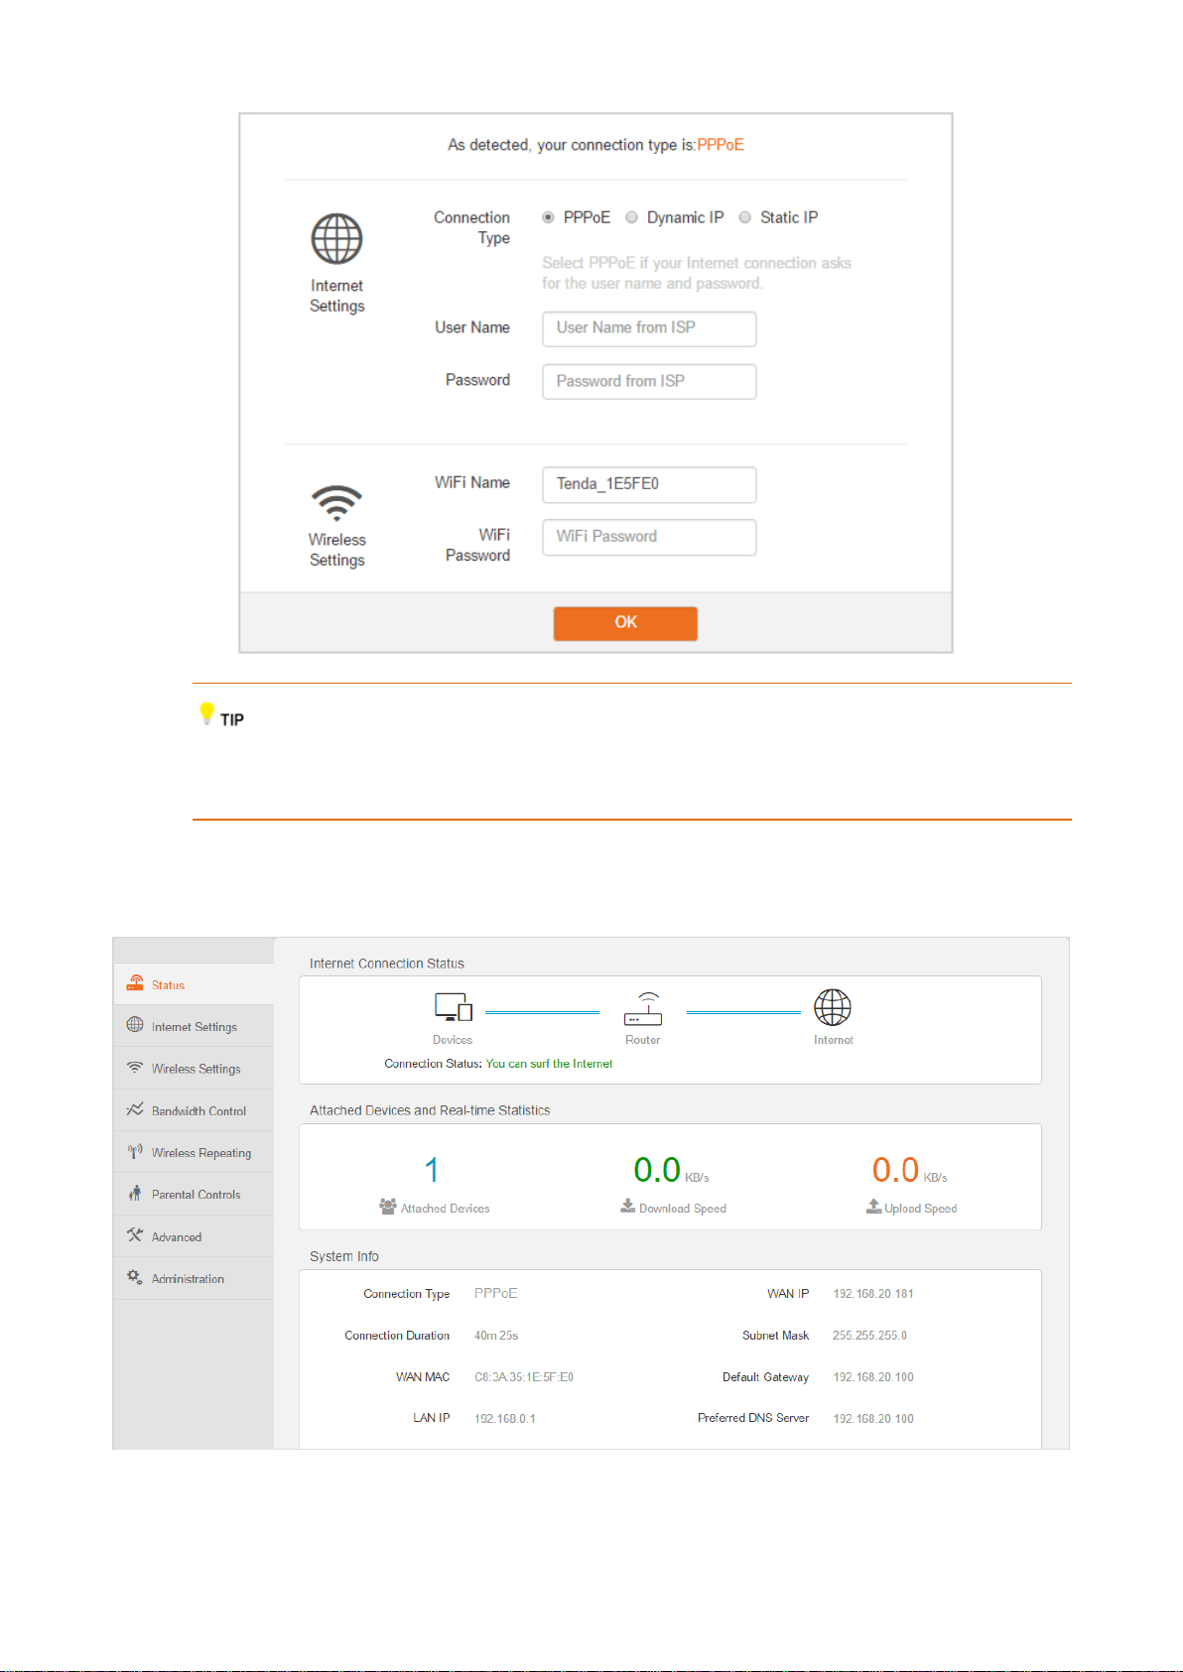Open the Status menu item
This screenshot has height=1672, width=1183.
click(x=194, y=984)
